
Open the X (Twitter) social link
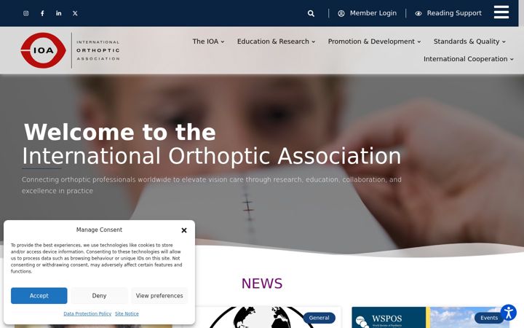click(75, 13)
